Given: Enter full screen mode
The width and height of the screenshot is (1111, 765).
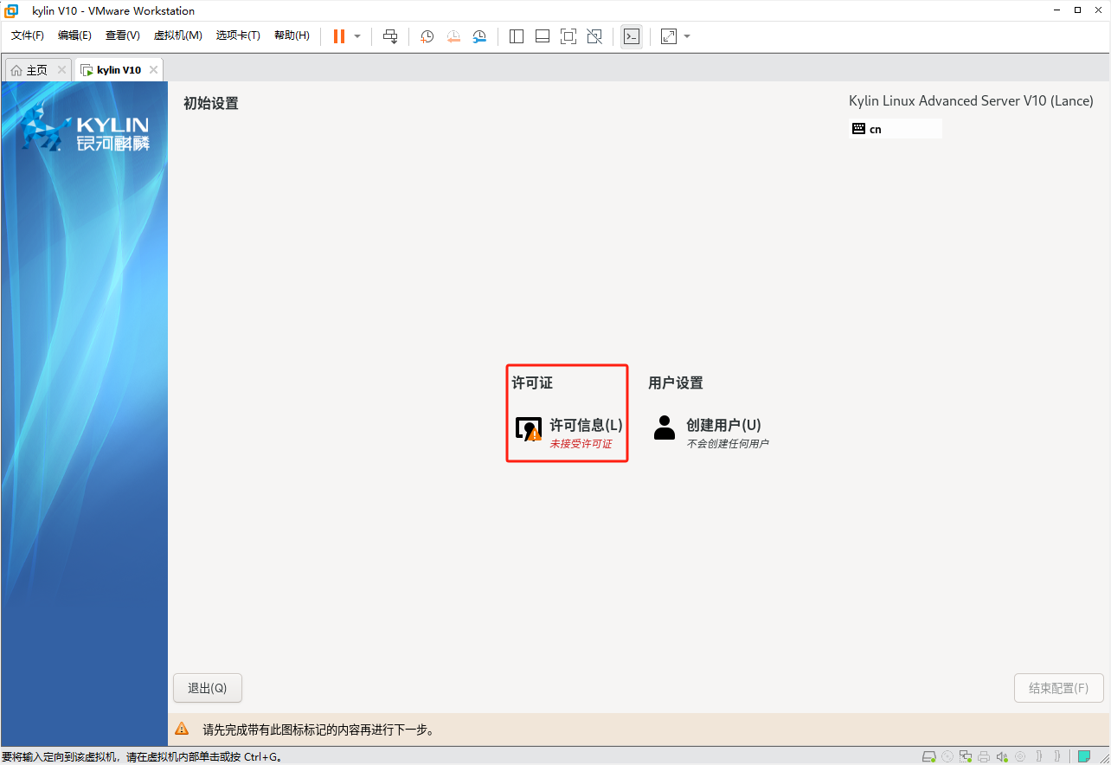Looking at the screenshot, I should pyautogui.click(x=568, y=36).
